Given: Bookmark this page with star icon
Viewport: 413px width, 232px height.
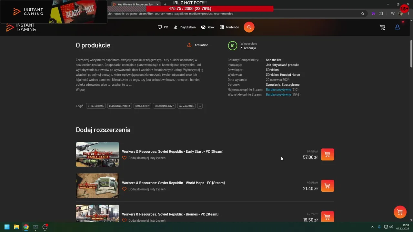Looking at the screenshot, I should tap(363, 14).
